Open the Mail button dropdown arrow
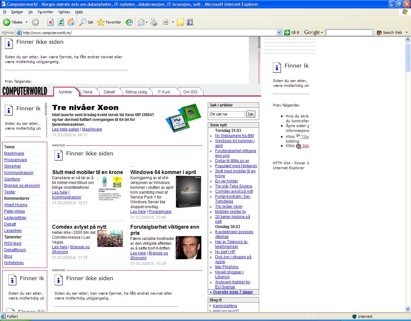The image size is (411, 321). pyautogui.click(x=146, y=22)
